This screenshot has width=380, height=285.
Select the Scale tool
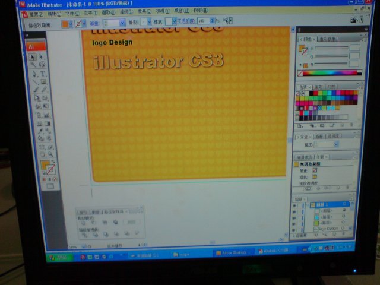45,98
